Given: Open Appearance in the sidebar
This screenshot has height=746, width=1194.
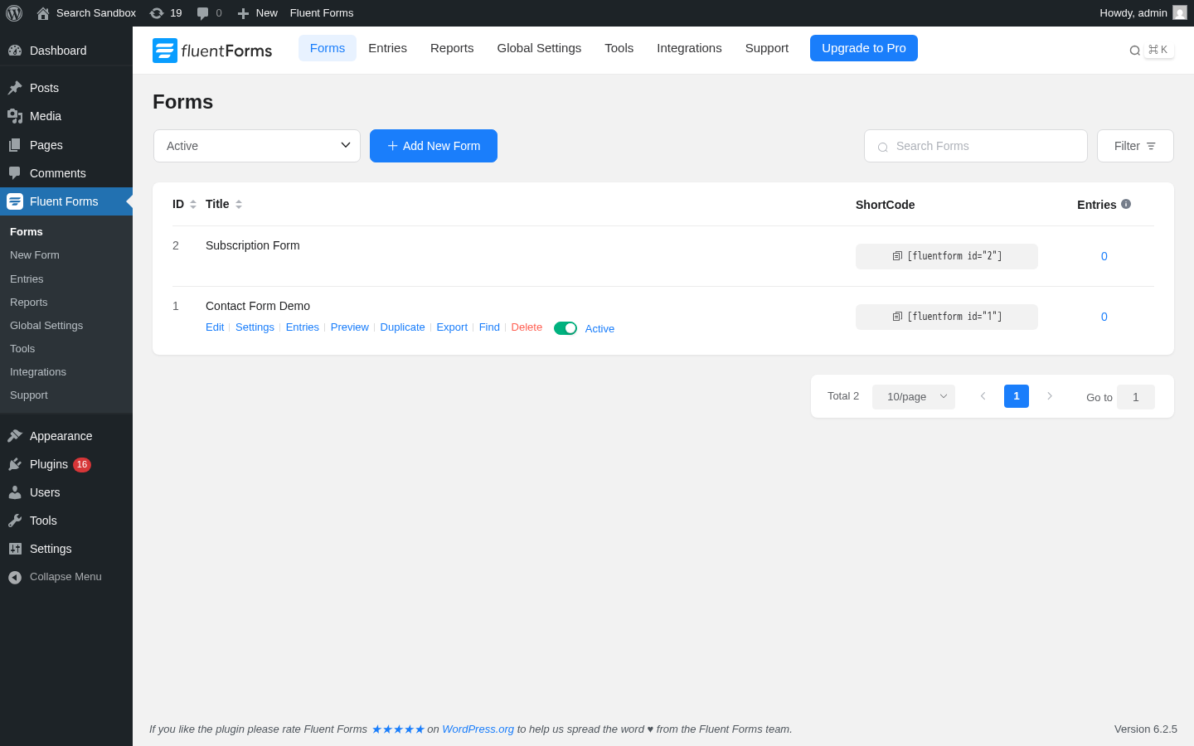Looking at the screenshot, I should pos(66,436).
